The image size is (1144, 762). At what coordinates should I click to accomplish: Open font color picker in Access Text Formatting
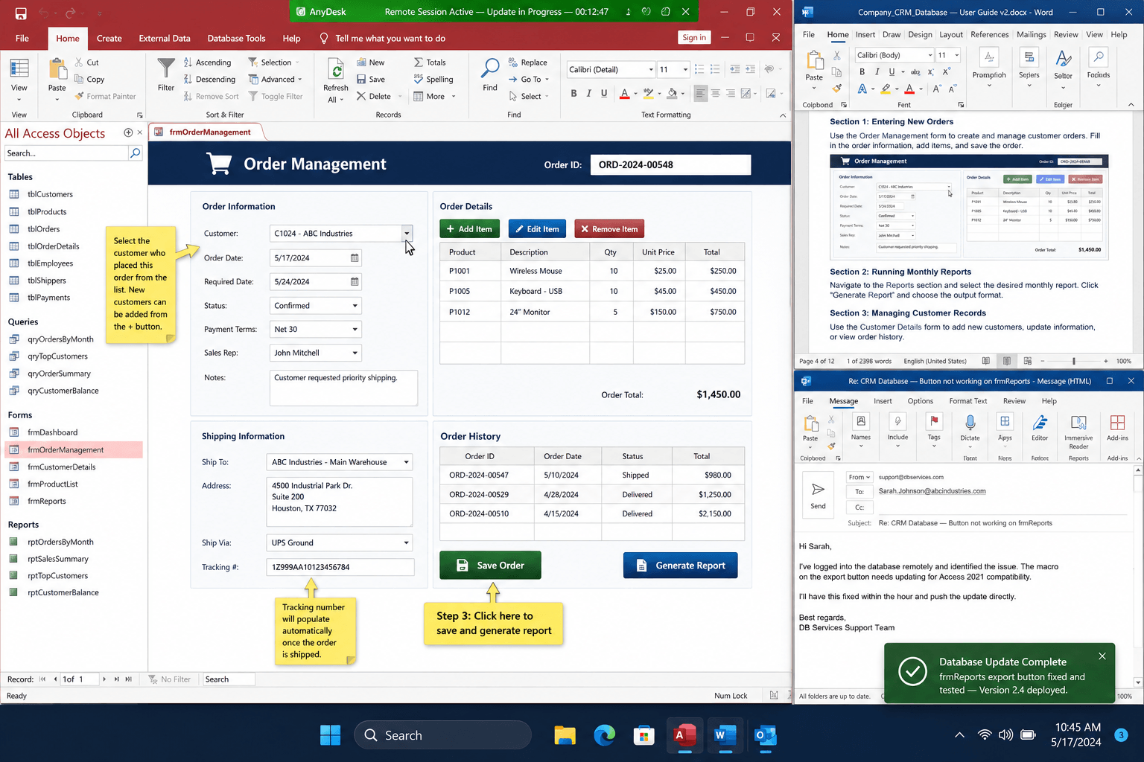[x=635, y=94]
